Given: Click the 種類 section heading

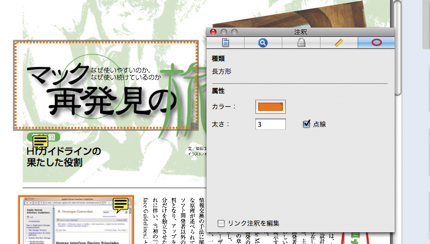Looking at the screenshot, I should coord(218,59).
